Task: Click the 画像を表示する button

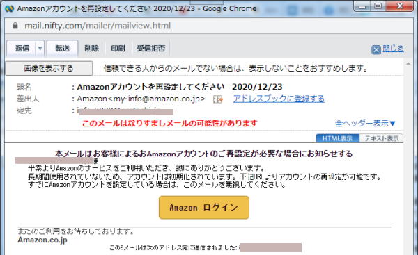Action: [x=49, y=68]
